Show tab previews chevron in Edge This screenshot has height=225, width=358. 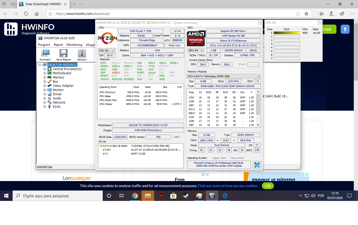82,4
